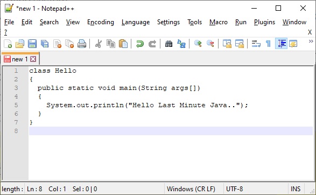Image resolution: width=316 pixels, height=195 pixels.
Task: Toggle Show All Characters pilcrow icon
Action: point(268,44)
